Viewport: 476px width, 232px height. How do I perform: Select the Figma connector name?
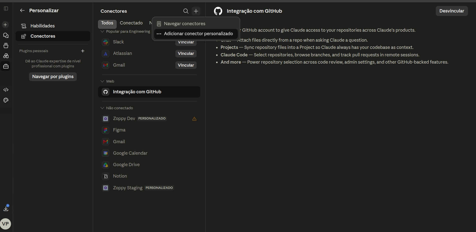coord(119,130)
